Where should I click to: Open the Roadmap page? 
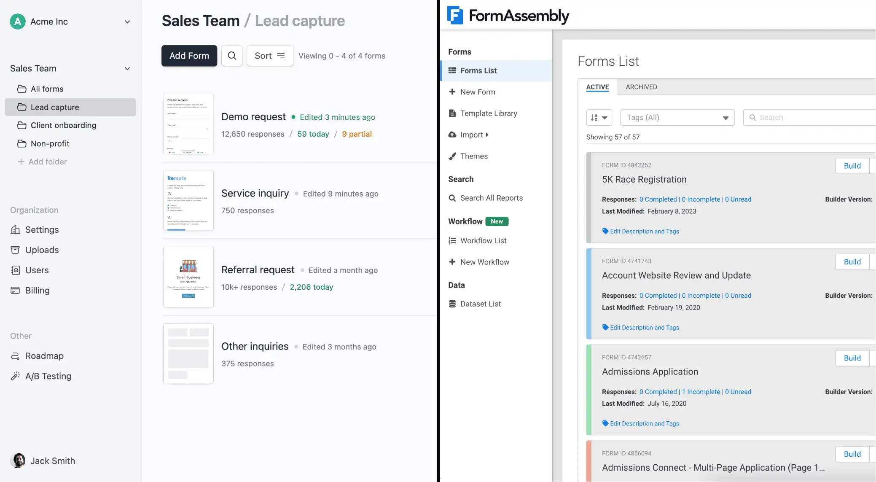point(37,356)
